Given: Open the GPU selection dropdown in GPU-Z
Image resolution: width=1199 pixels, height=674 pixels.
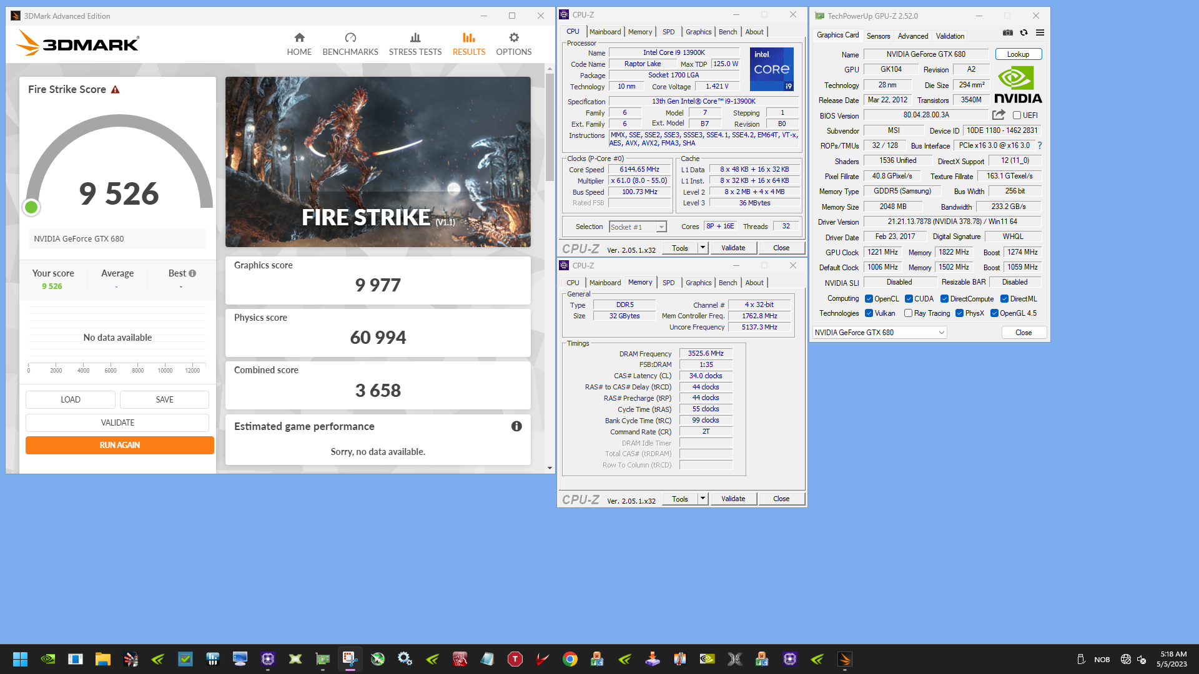Looking at the screenshot, I should (879, 333).
